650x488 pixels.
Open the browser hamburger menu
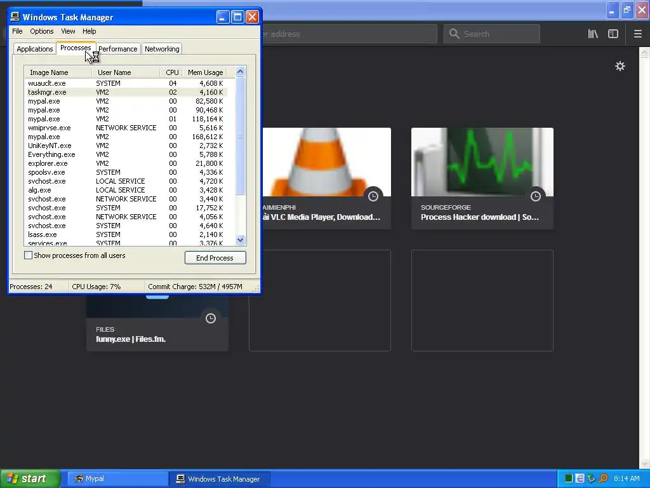(637, 34)
